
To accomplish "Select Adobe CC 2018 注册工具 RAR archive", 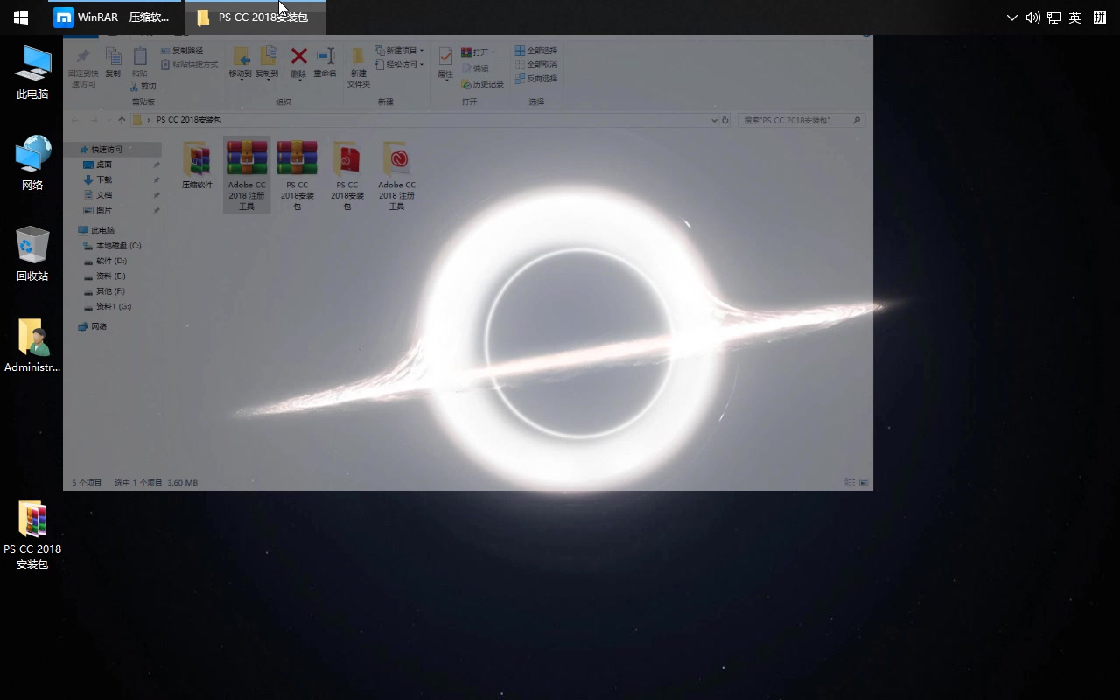I will [x=247, y=175].
